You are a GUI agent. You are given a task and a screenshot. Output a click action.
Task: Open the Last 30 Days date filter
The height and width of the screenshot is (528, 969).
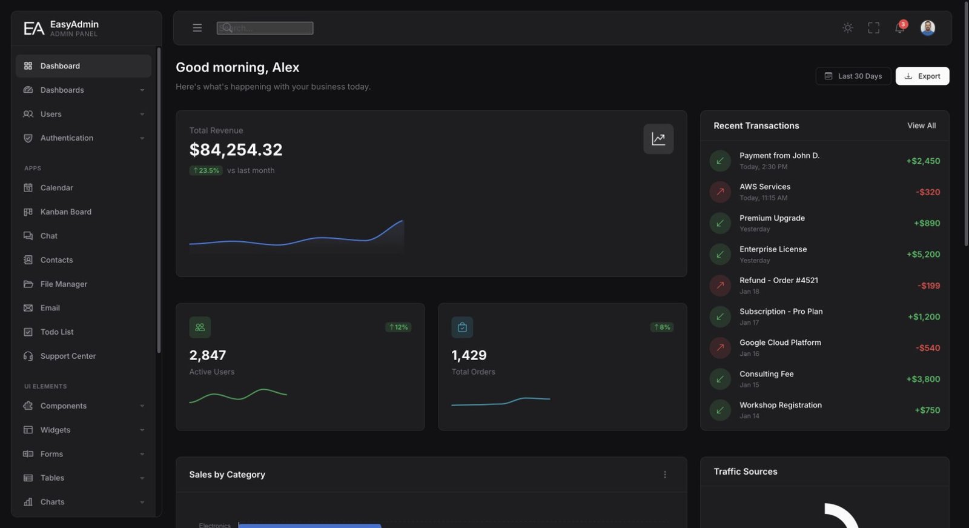coord(853,76)
